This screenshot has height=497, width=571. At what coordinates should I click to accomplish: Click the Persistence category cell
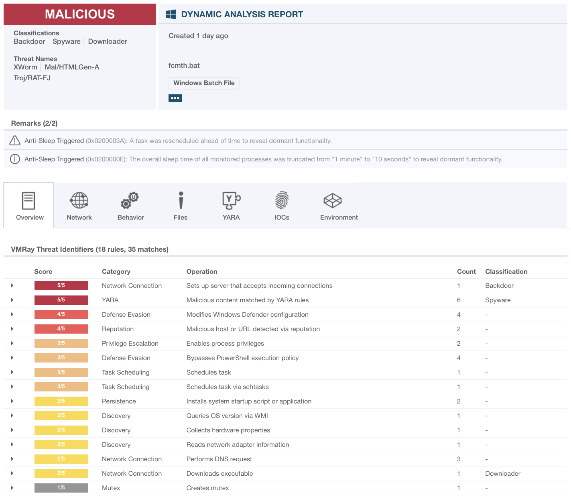(119, 401)
